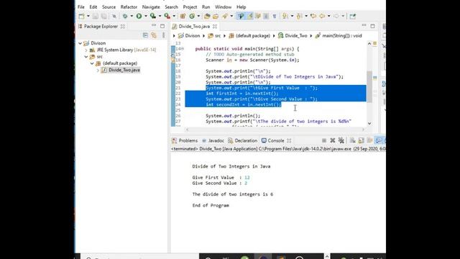Toggle Show Whitespace Characters pilcrow button
The image size is (460, 259).
pyautogui.click(x=275, y=16)
